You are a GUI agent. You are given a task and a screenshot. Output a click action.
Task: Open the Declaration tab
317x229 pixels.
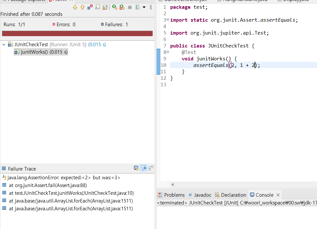coord(230,195)
